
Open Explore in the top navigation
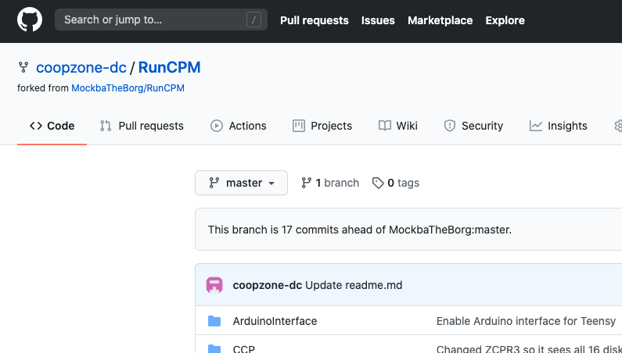pos(505,20)
